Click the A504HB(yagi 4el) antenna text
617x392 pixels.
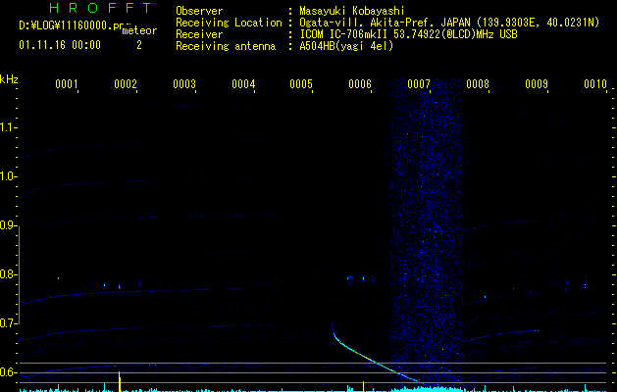[x=346, y=46]
